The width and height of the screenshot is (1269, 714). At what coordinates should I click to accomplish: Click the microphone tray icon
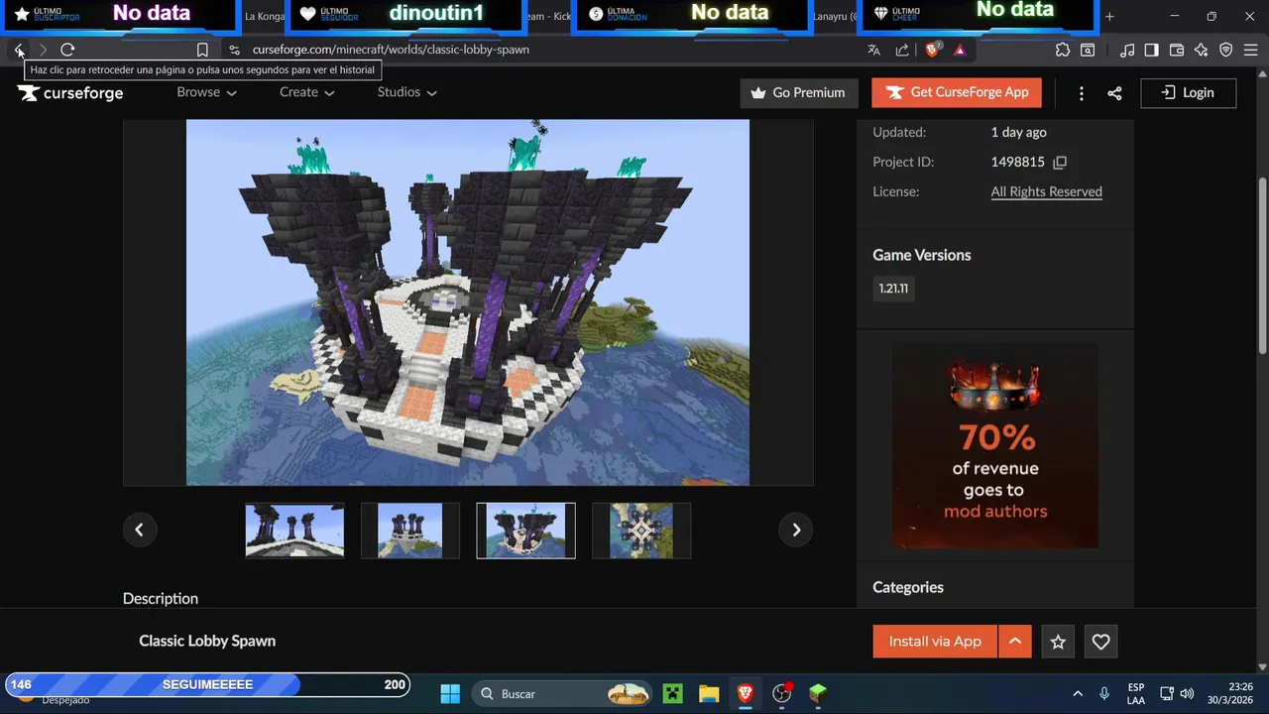pyautogui.click(x=1104, y=693)
